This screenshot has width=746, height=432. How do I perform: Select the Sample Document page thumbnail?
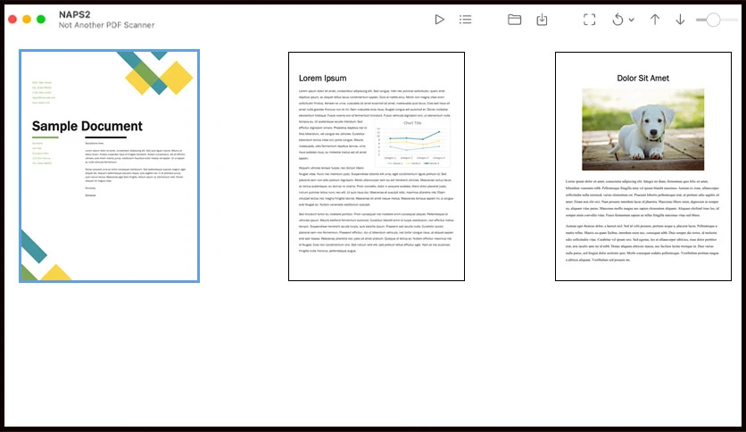(110, 166)
